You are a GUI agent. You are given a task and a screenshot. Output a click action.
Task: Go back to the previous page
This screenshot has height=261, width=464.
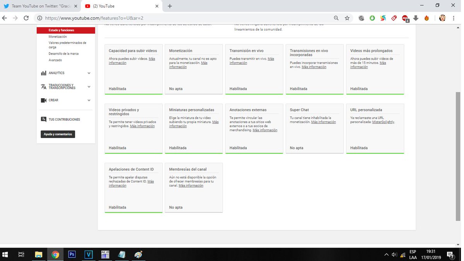point(5,18)
